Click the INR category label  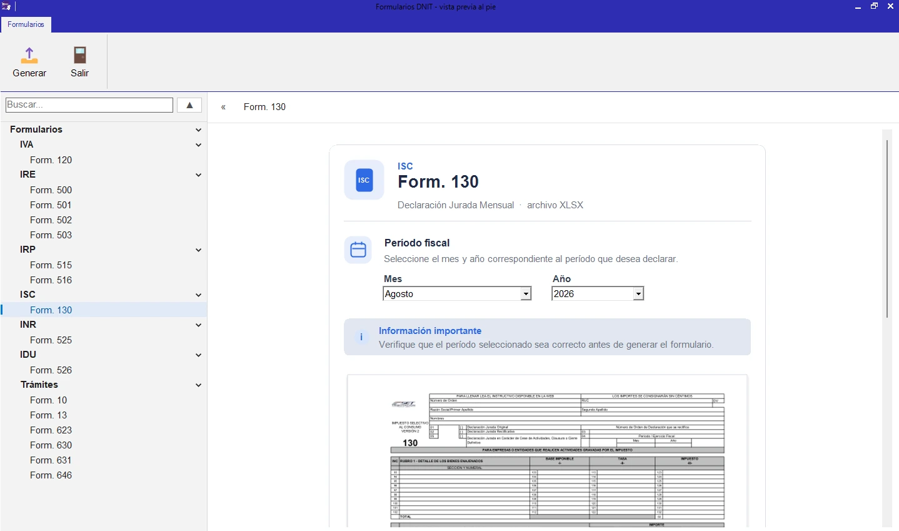pos(28,325)
